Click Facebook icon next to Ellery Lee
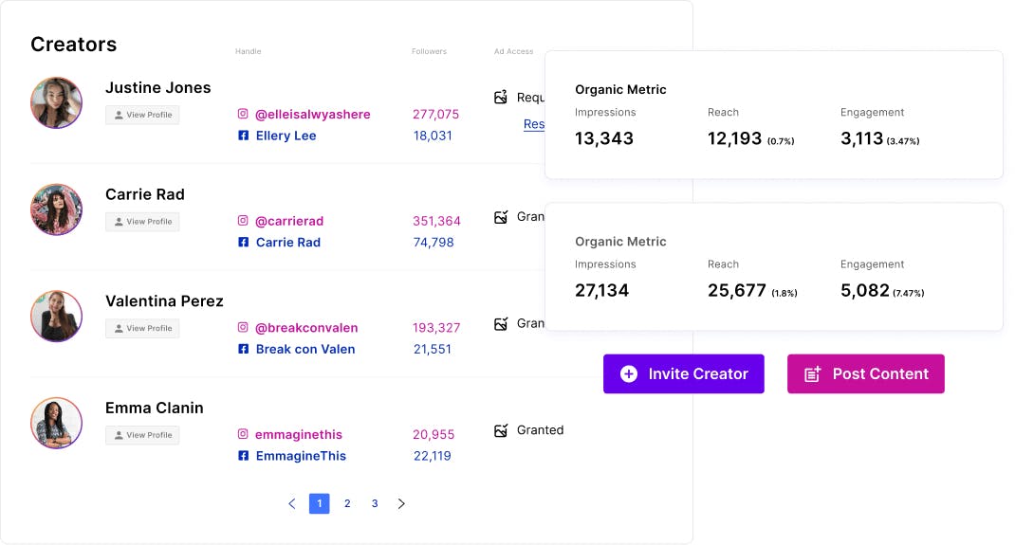 tap(243, 136)
